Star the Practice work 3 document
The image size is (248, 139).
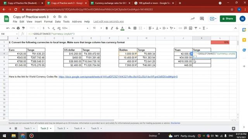(x=54, y=17)
